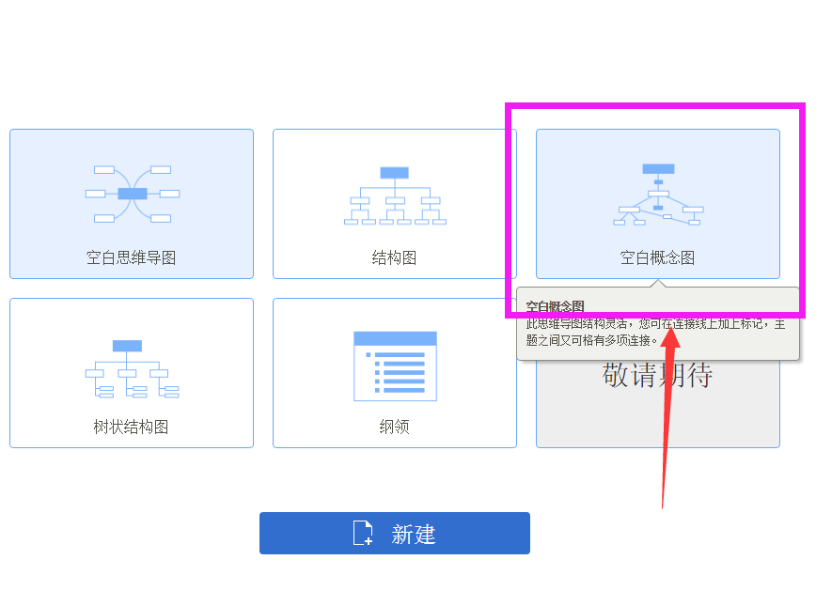816x591 pixels.
Task: Select the 结构图 structure chart template
Action: pyautogui.click(x=394, y=204)
